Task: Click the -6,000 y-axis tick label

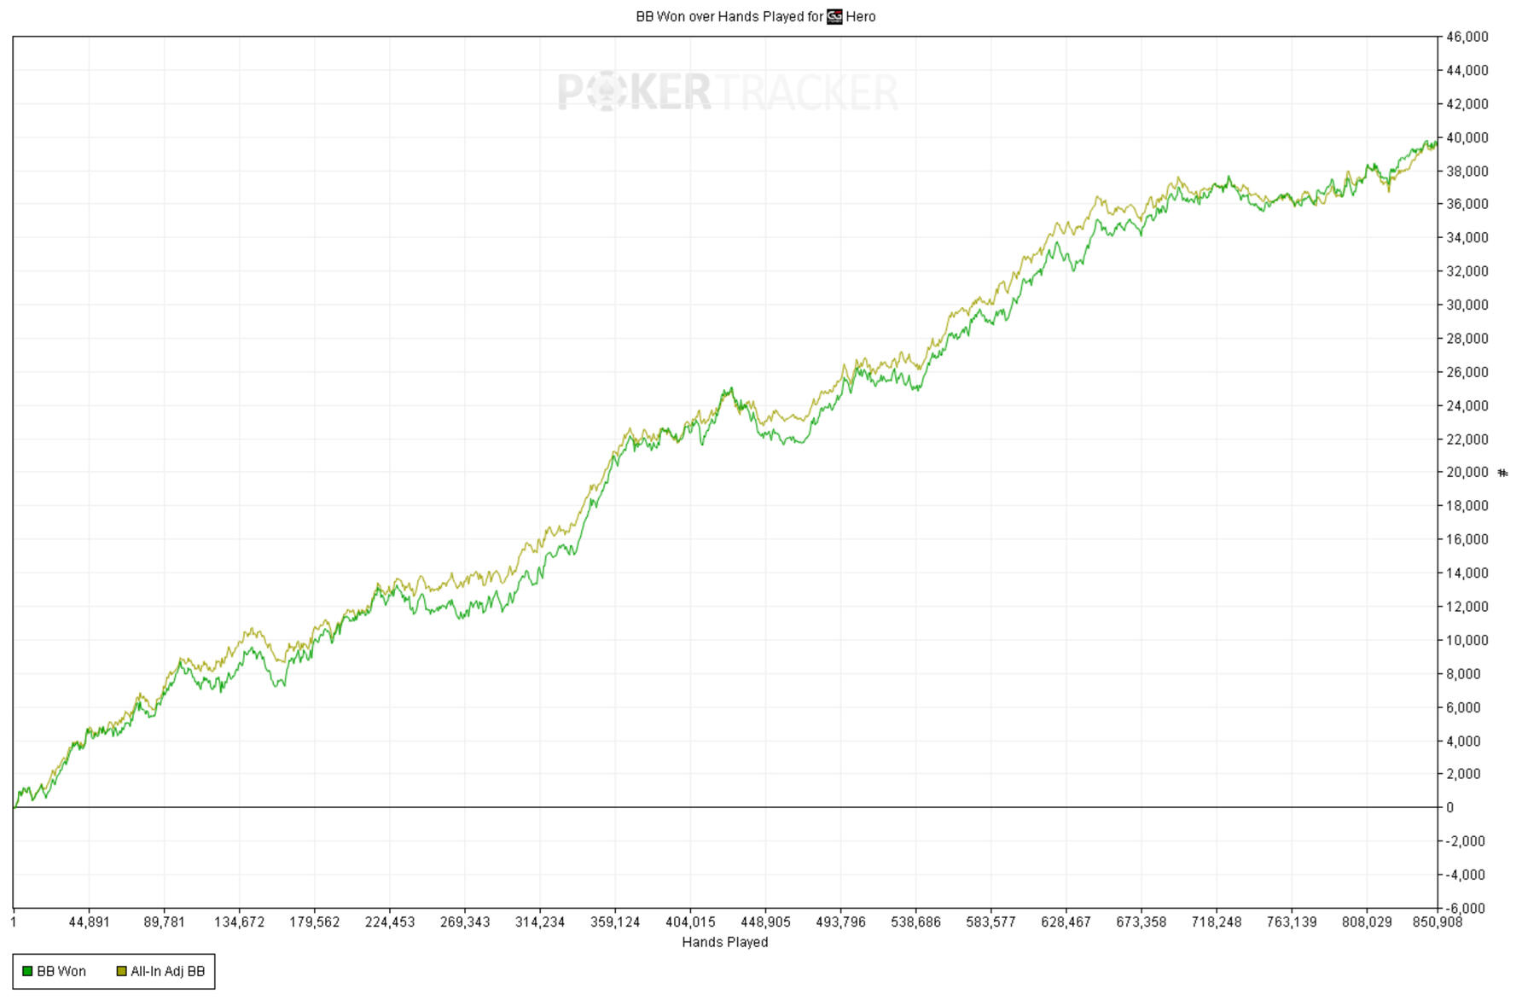Action: click(x=1464, y=908)
